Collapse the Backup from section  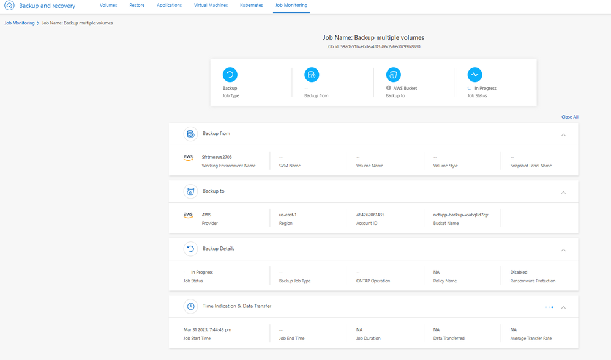tap(563, 134)
